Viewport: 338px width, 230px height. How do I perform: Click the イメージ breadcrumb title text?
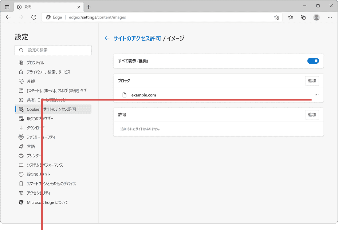(x=176, y=38)
